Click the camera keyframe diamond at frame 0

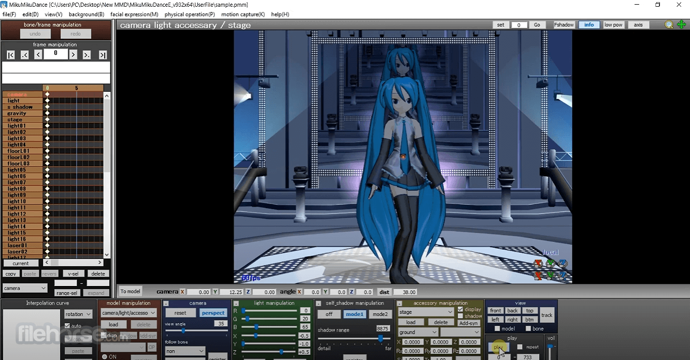47,94
